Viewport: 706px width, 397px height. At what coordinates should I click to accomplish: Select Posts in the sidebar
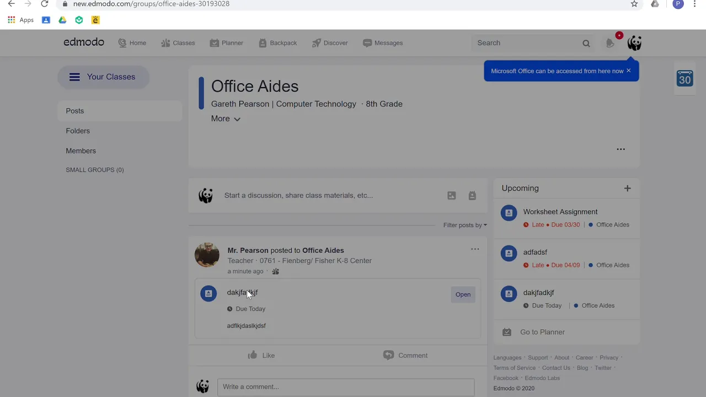click(120, 111)
